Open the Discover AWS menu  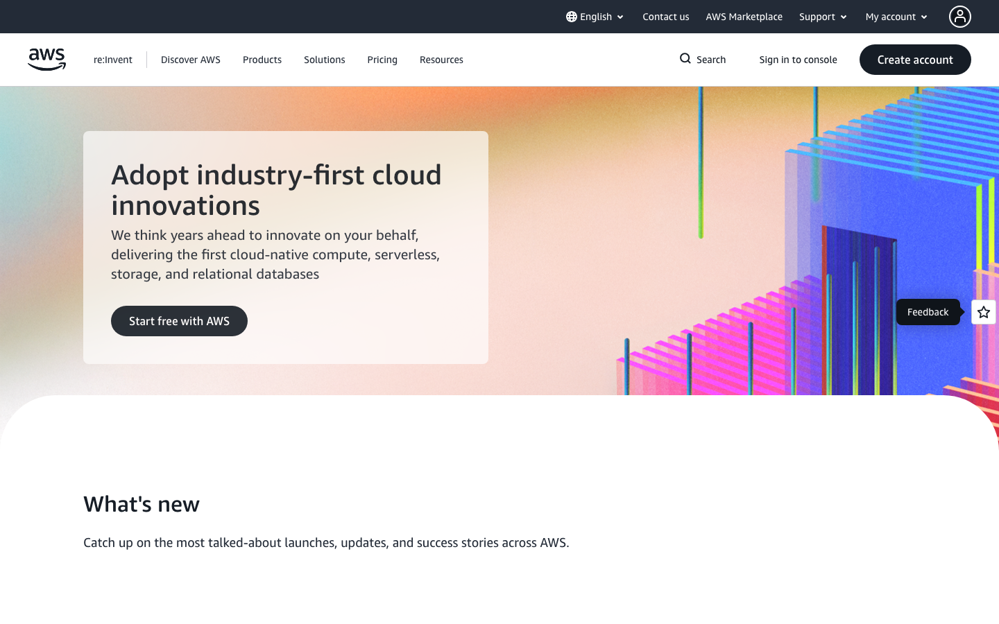pyautogui.click(x=191, y=60)
